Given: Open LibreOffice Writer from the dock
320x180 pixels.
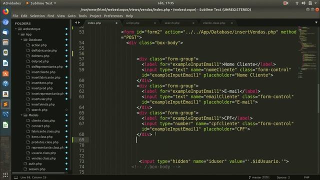Looking at the screenshot, I should coord(5,63).
